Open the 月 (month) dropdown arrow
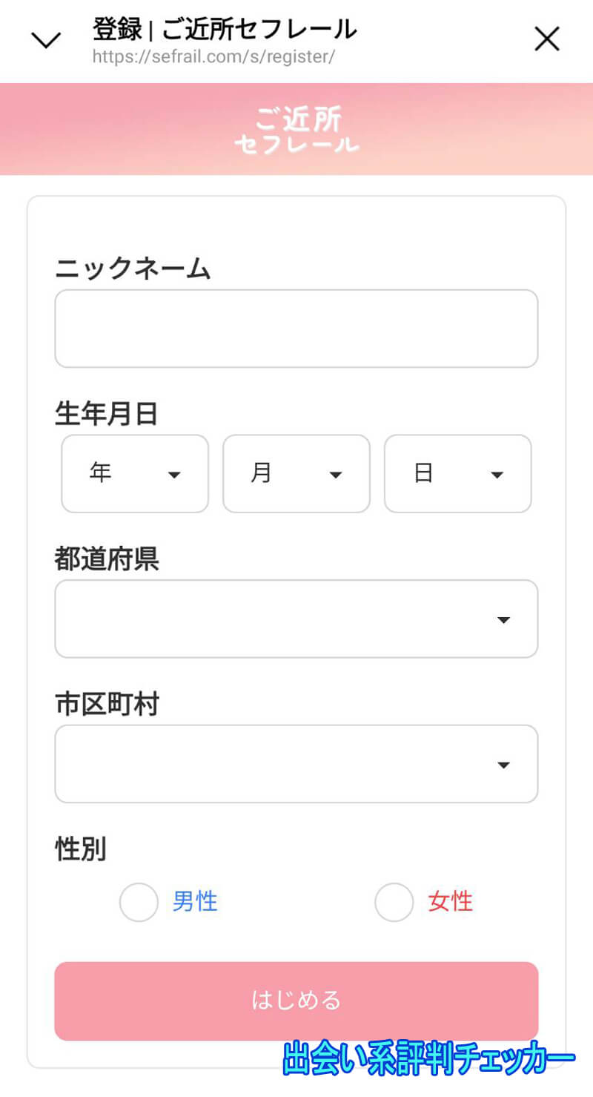 pyautogui.click(x=337, y=474)
